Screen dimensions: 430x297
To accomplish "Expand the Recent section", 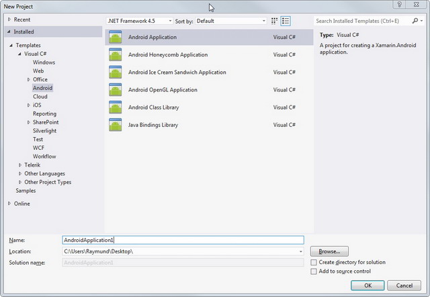I will click(9, 19).
